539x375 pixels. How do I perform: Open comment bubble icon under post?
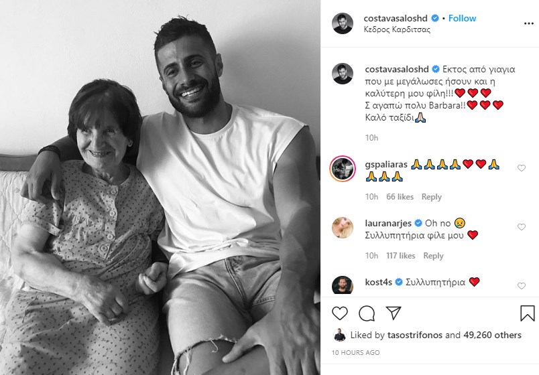(x=367, y=313)
